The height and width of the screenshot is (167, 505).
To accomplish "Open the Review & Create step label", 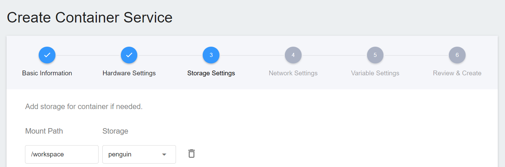I will tap(457, 73).
